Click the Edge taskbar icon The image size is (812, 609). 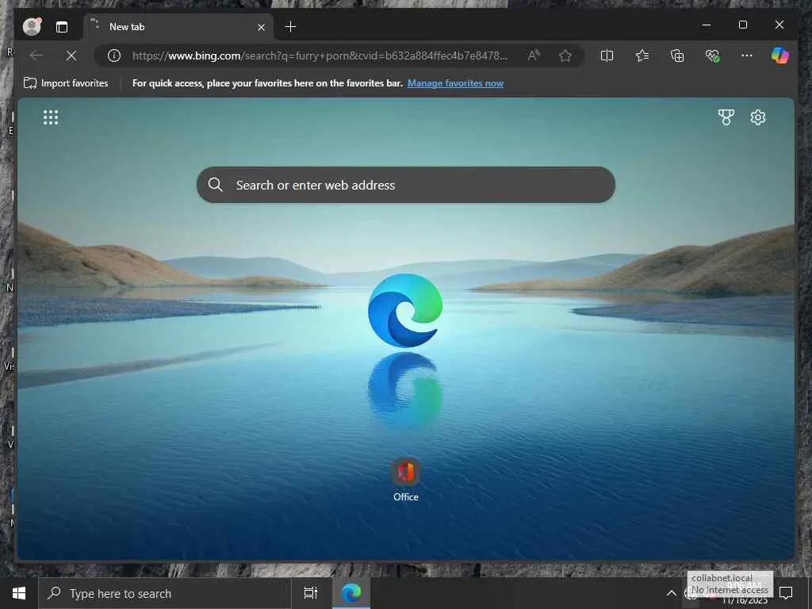click(351, 593)
